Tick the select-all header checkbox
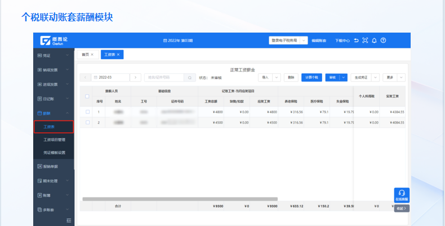Image resolution: width=445 pixels, height=226 pixels. pyautogui.click(x=87, y=96)
